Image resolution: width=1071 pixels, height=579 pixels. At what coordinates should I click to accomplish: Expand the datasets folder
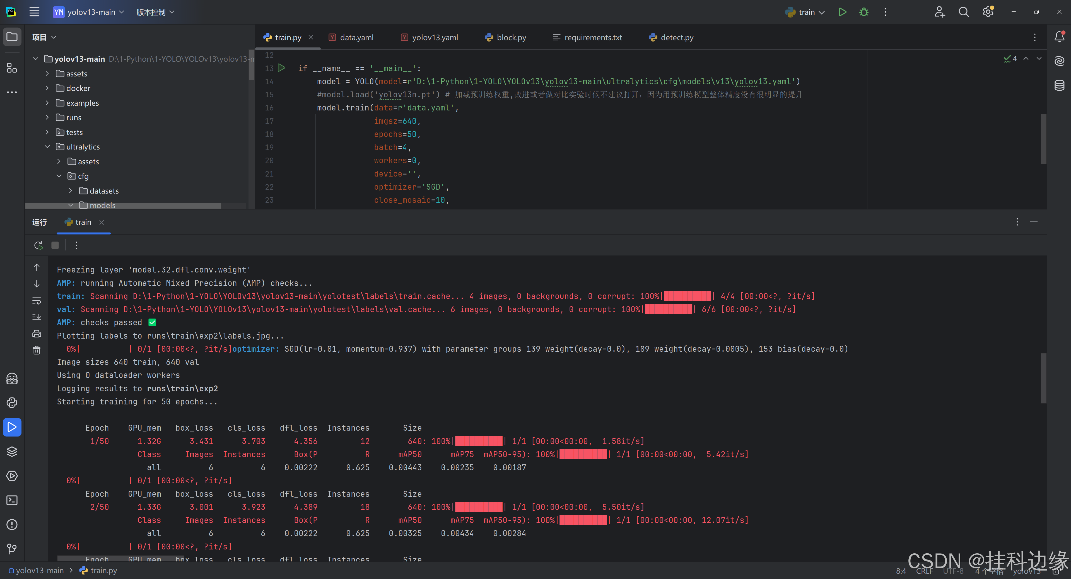pos(70,191)
